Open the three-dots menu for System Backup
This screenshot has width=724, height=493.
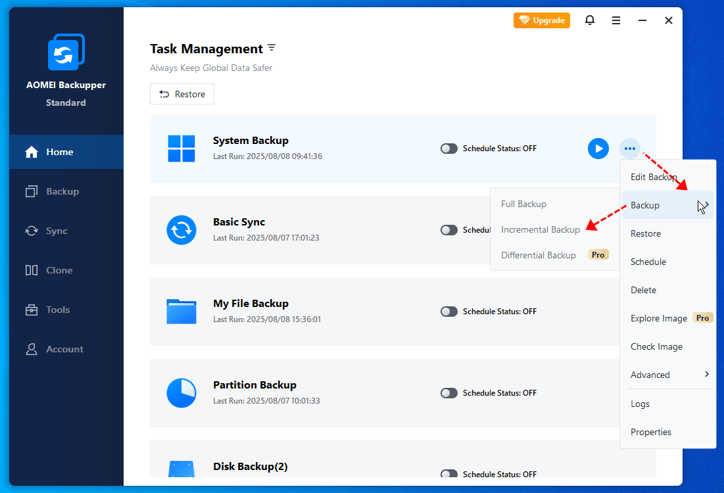pyautogui.click(x=630, y=149)
